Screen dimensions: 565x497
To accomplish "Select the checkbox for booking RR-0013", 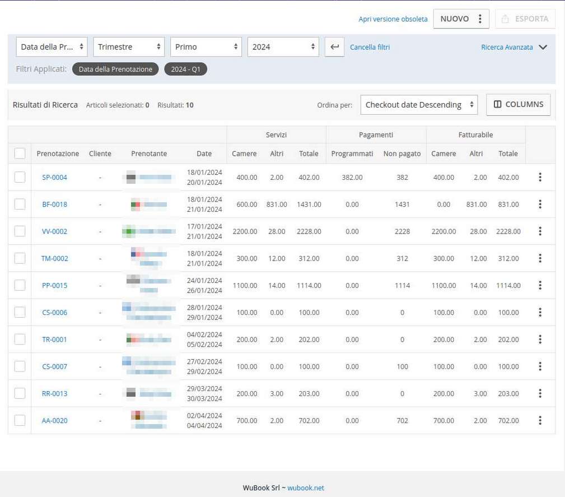I will click(x=20, y=393).
